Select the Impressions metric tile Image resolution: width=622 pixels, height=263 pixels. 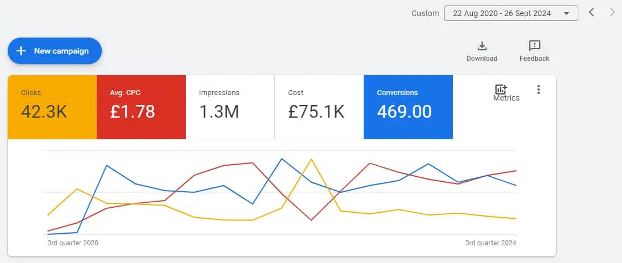[x=230, y=107]
